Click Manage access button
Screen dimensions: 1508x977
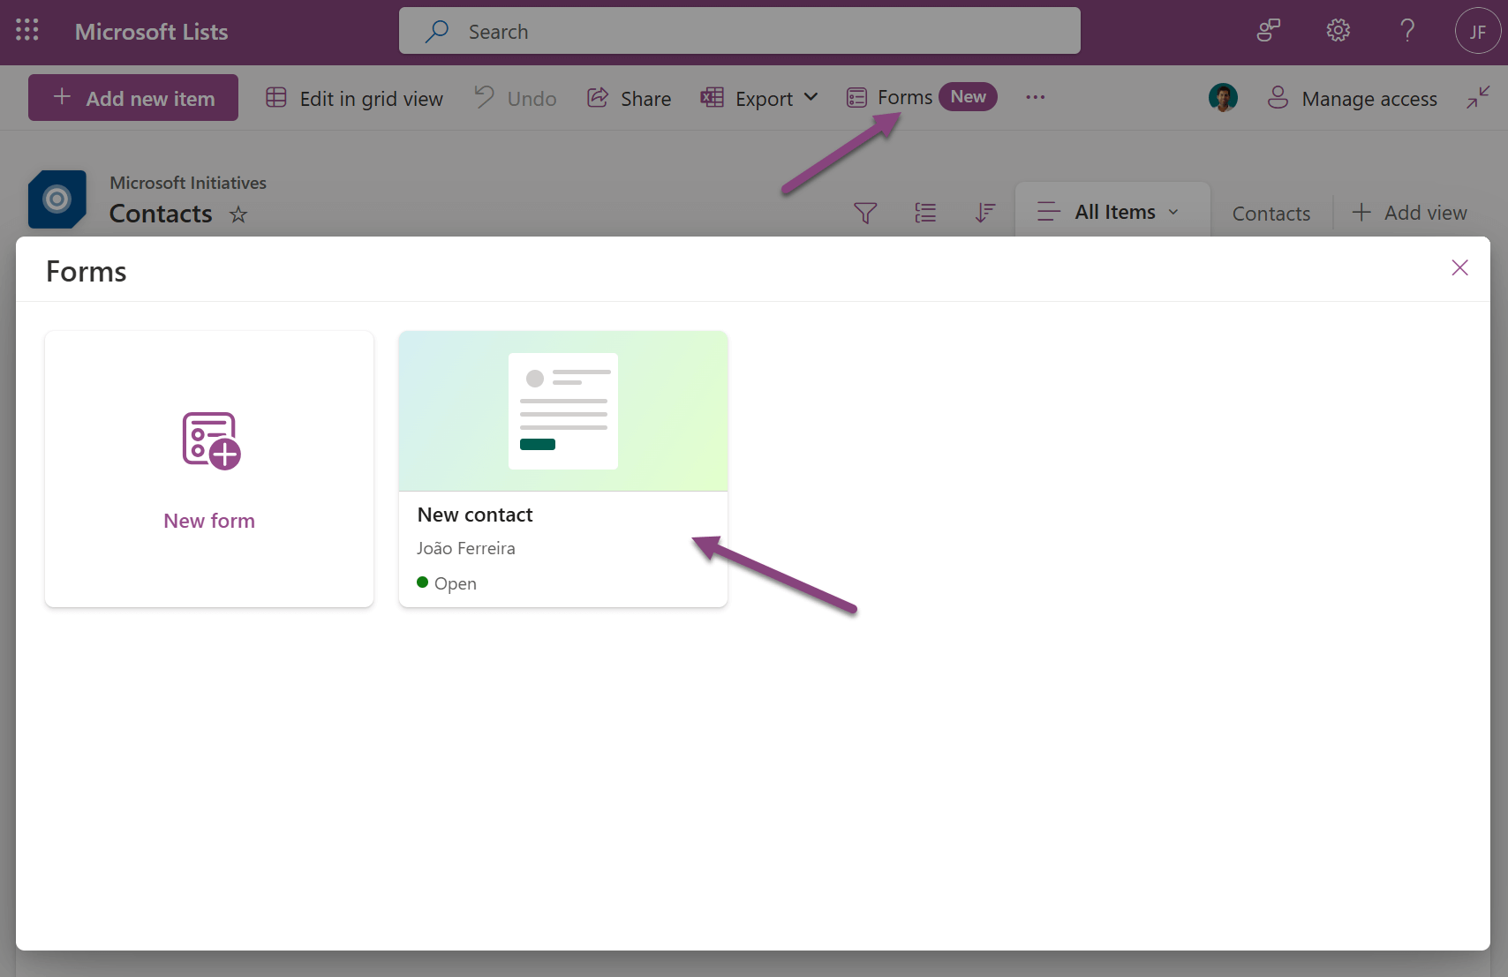coord(1353,98)
